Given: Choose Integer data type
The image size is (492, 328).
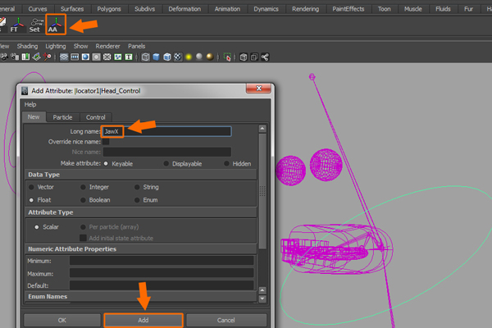Looking at the screenshot, I should pos(83,187).
